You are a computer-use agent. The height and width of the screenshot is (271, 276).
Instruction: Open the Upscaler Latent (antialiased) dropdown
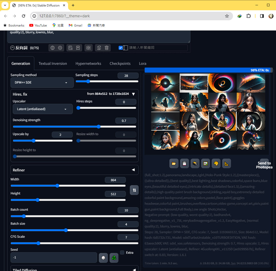click(43, 109)
